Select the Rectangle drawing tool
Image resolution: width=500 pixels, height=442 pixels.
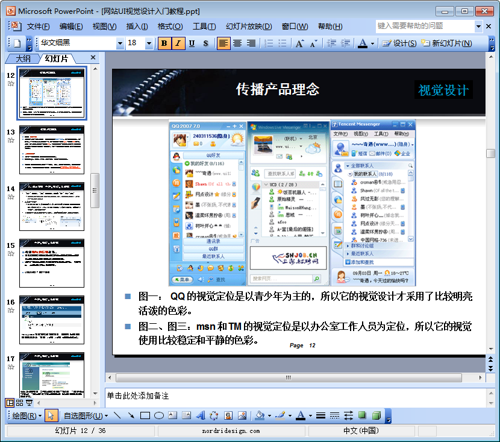click(145, 415)
